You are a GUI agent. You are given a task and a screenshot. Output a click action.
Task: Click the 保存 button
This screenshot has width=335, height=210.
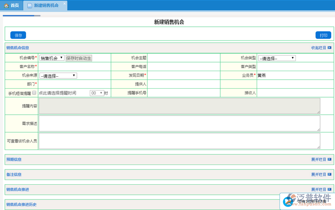point(18,35)
